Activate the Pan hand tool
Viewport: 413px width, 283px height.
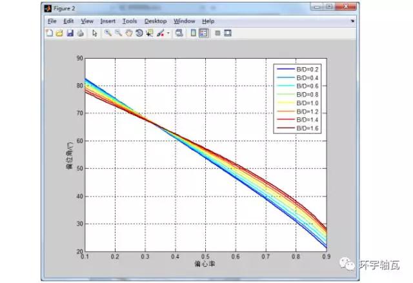click(x=128, y=33)
